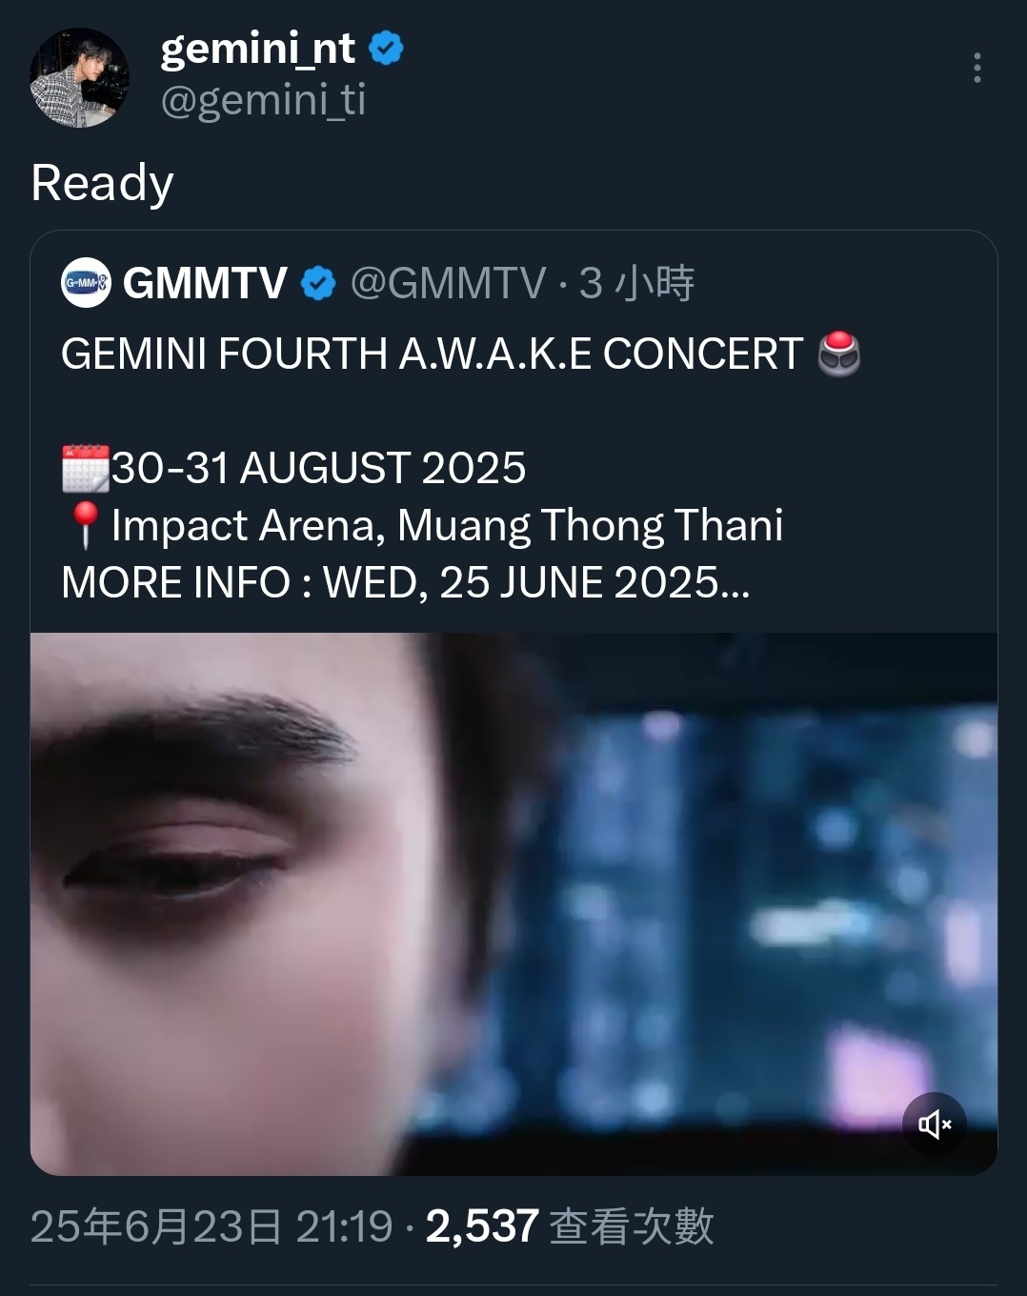Expand the truncated MORE INFO line
1027x1296 pixels.
(x=406, y=582)
